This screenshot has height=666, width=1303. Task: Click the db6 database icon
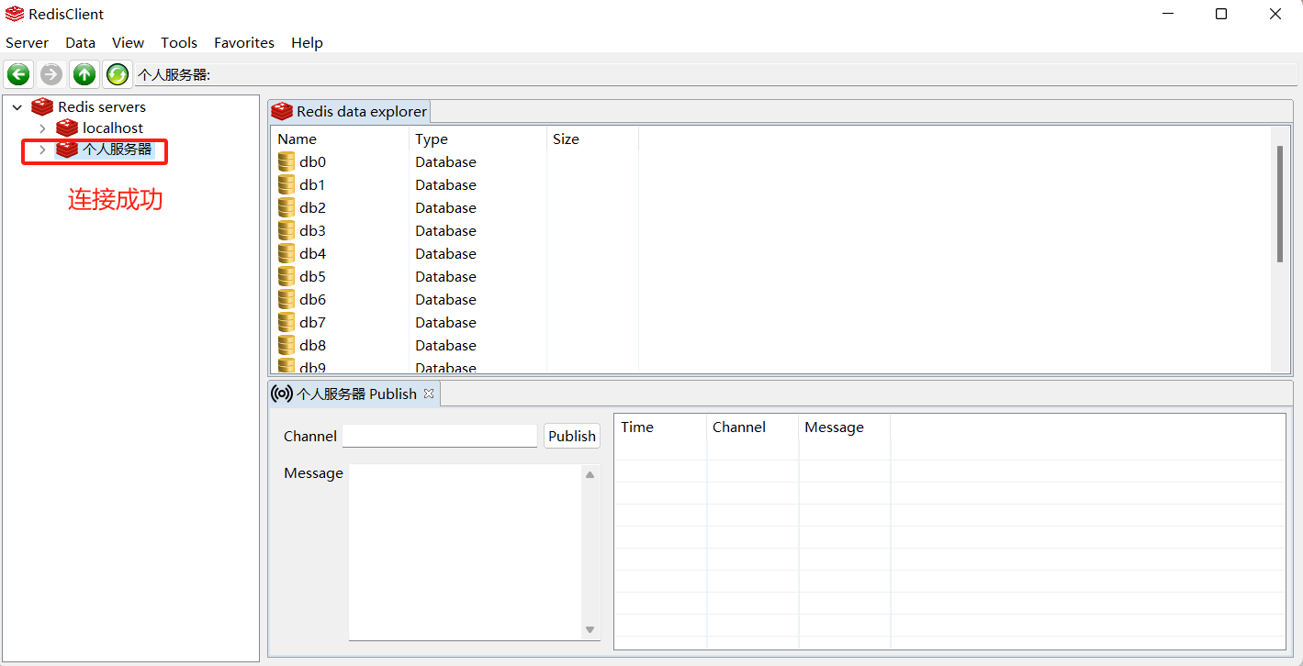[x=286, y=300]
